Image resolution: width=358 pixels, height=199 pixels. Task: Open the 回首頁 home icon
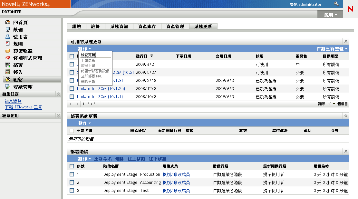coord(8,22)
